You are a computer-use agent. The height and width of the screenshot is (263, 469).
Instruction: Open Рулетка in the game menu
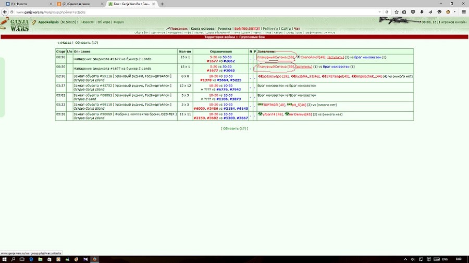[x=224, y=29]
